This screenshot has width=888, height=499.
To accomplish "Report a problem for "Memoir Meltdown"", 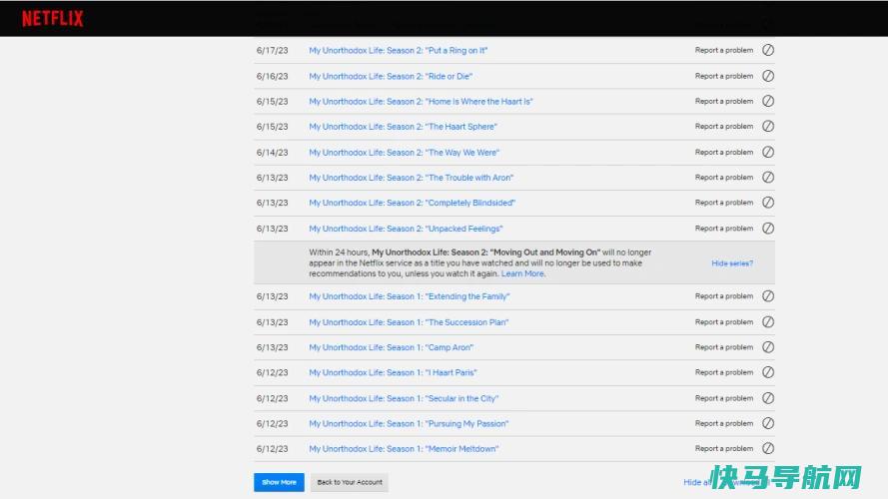I will click(x=724, y=449).
